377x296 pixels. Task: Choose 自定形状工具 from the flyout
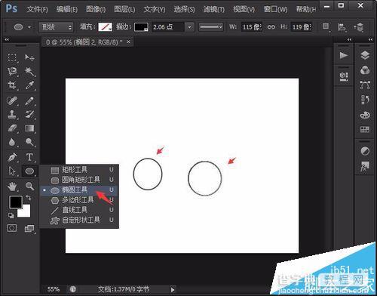click(x=79, y=220)
